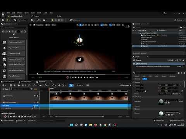Click the Post Process Volume actor icon
The image size is (186, 139).
(x=4, y=42)
